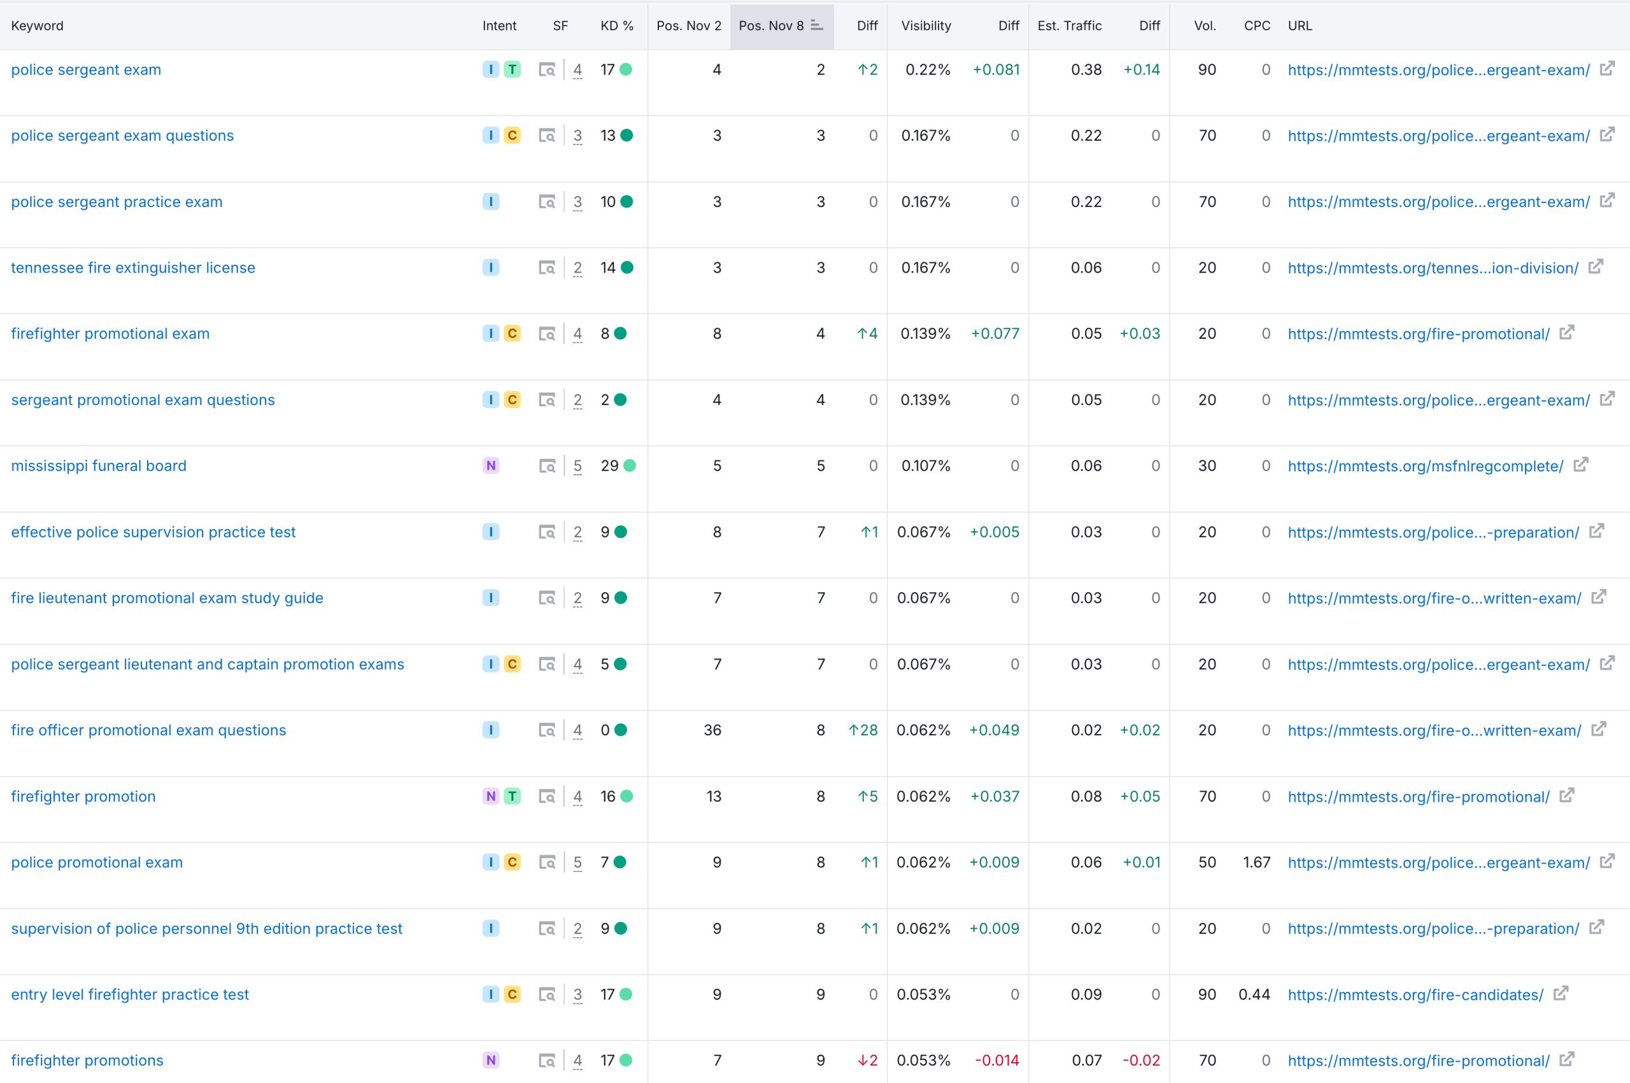1630x1083 pixels.
Task: Click the Informational intent badge for tennessee fire extinguisher license
Action: click(490, 267)
